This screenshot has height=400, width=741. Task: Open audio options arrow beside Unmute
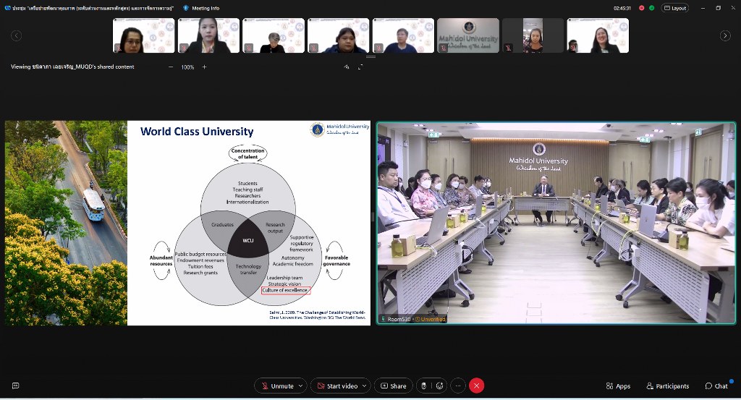(300, 386)
